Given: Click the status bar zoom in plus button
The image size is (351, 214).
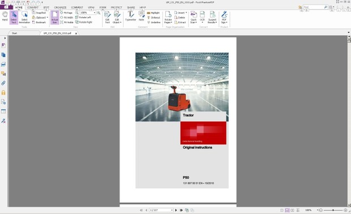Looking at the screenshot, I should [345, 210].
